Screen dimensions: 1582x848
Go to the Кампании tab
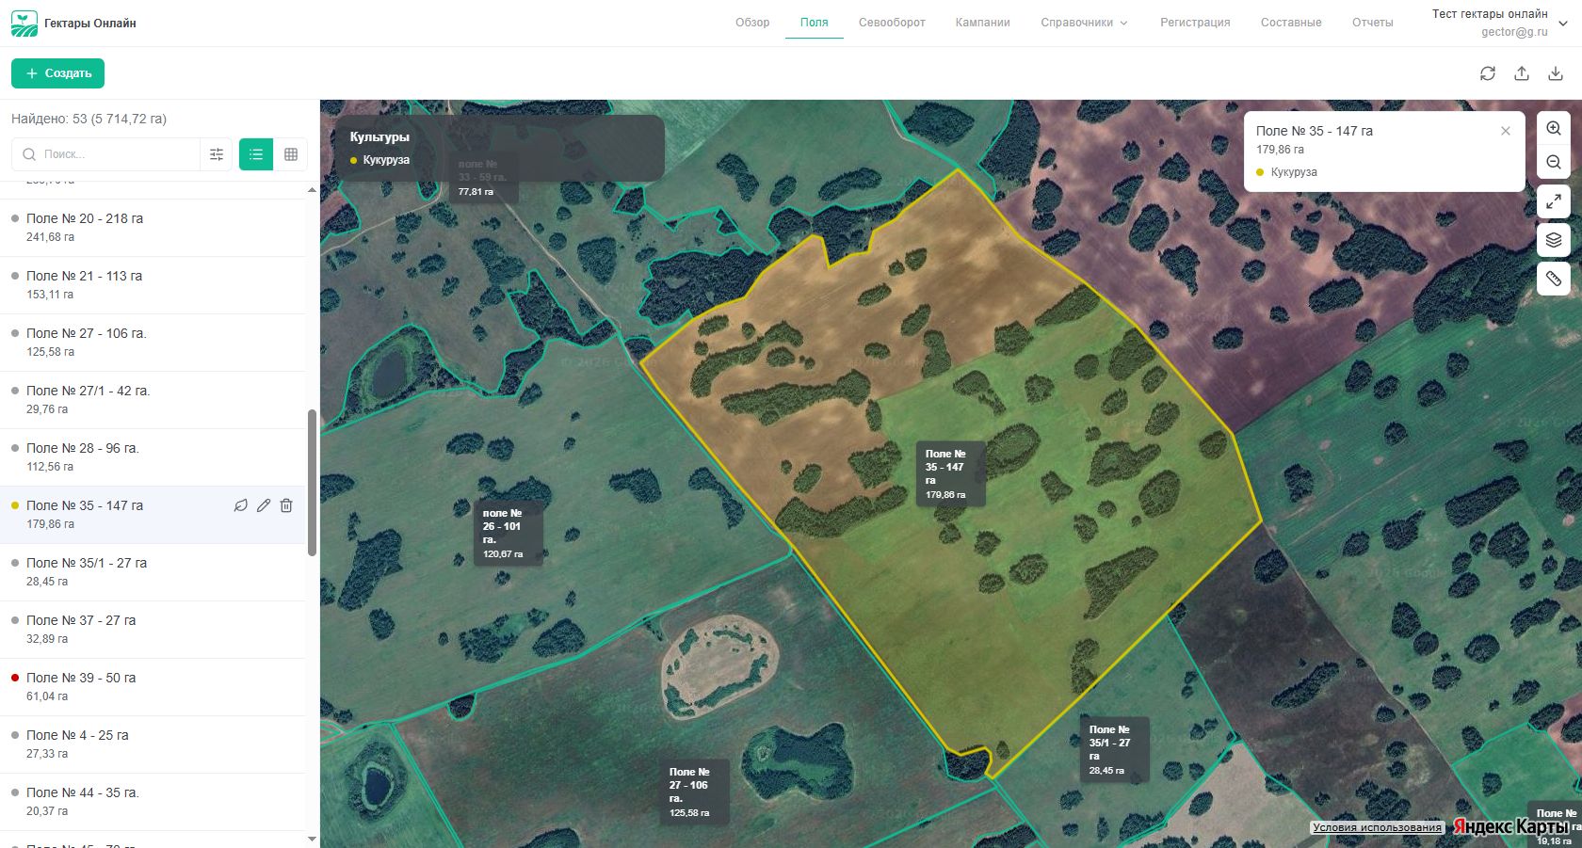982,23
